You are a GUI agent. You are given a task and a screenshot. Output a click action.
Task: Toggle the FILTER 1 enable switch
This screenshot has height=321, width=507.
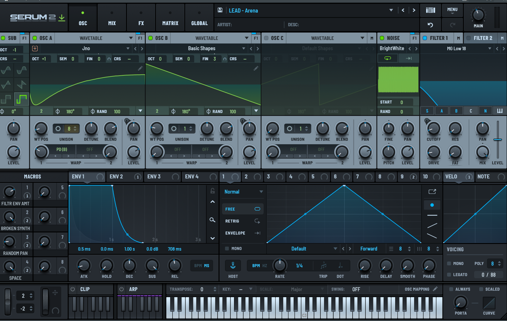[x=425, y=38]
